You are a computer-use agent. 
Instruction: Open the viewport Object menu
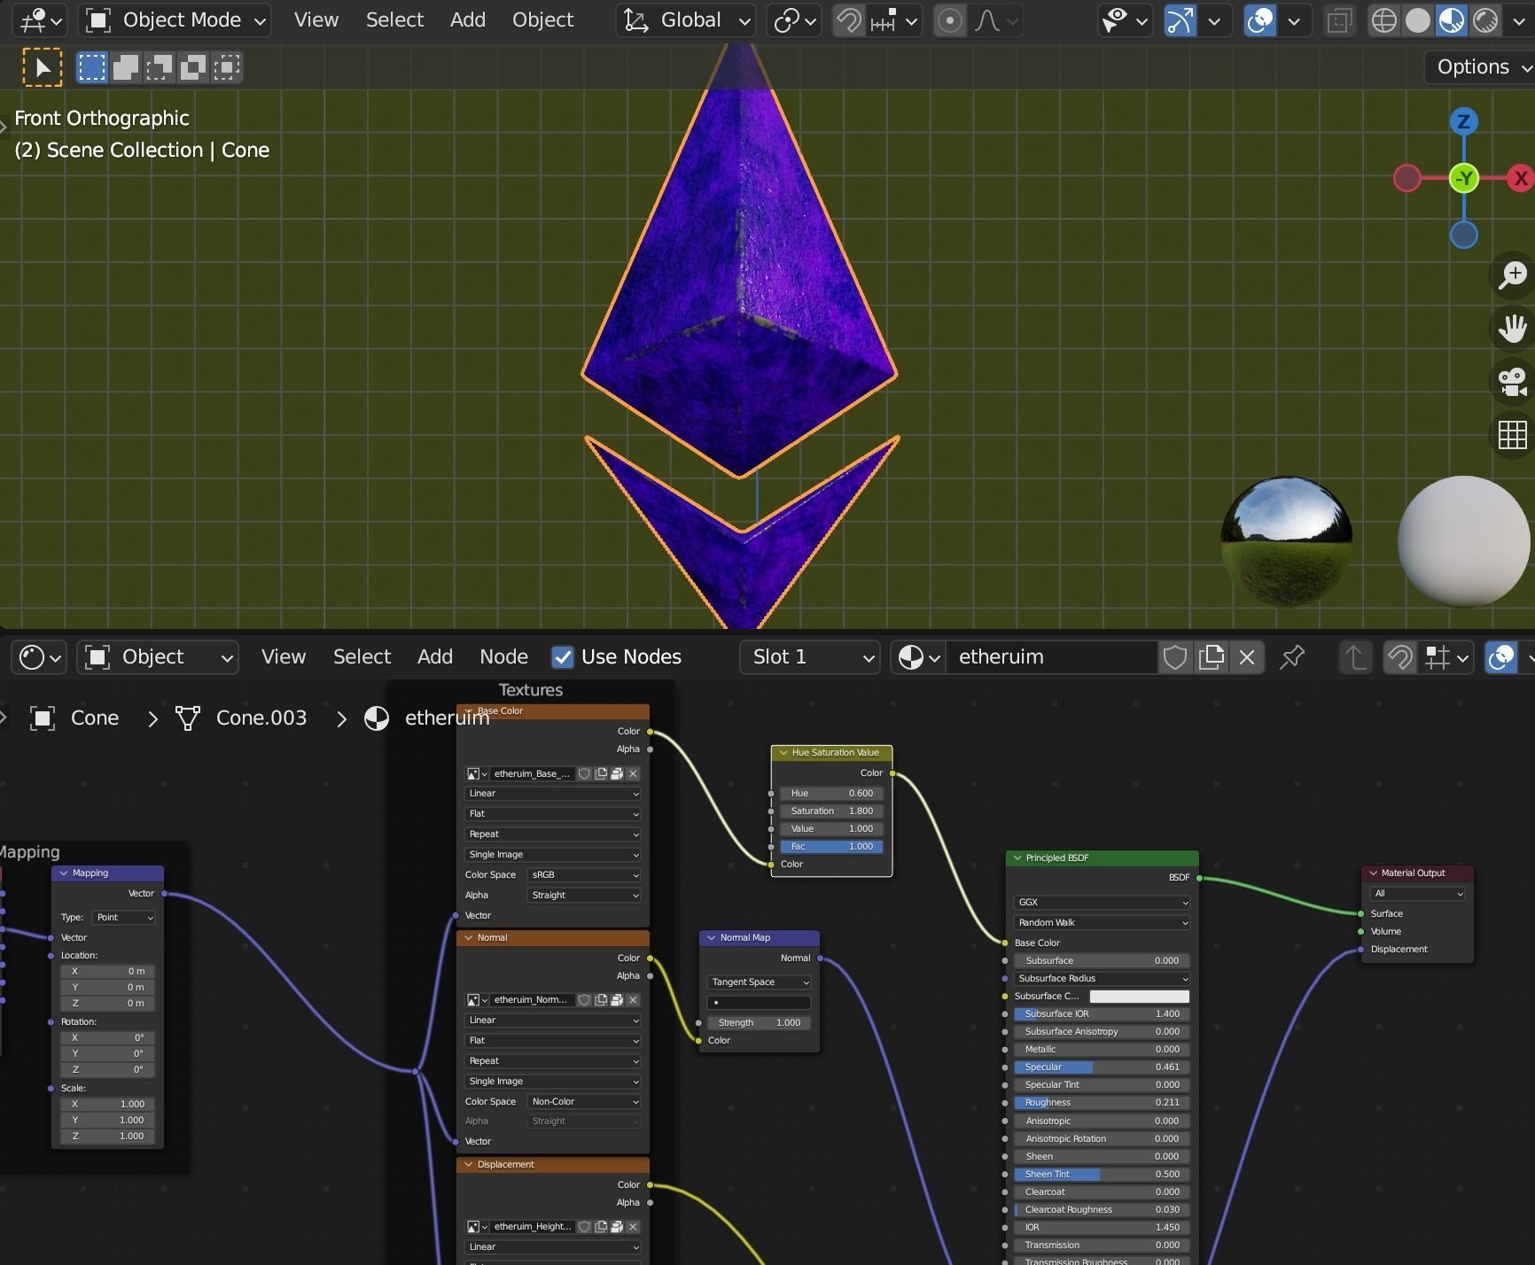(x=542, y=20)
